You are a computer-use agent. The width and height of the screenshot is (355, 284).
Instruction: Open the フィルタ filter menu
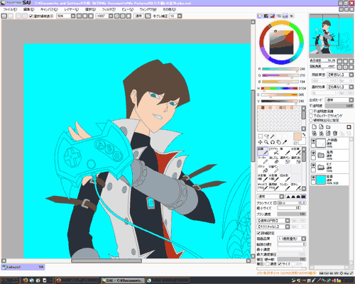click(x=109, y=9)
